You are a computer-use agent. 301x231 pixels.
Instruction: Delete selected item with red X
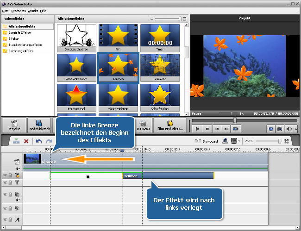click(26, 141)
